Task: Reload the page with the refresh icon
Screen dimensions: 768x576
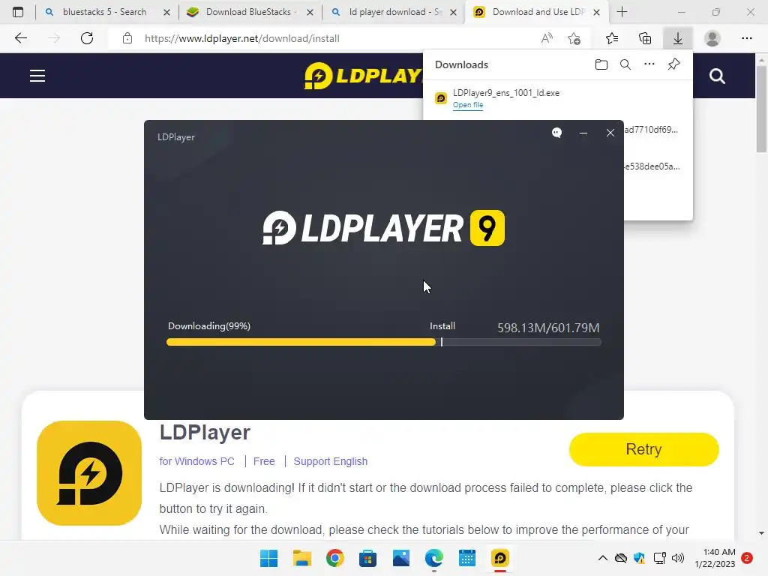Action: [x=87, y=38]
